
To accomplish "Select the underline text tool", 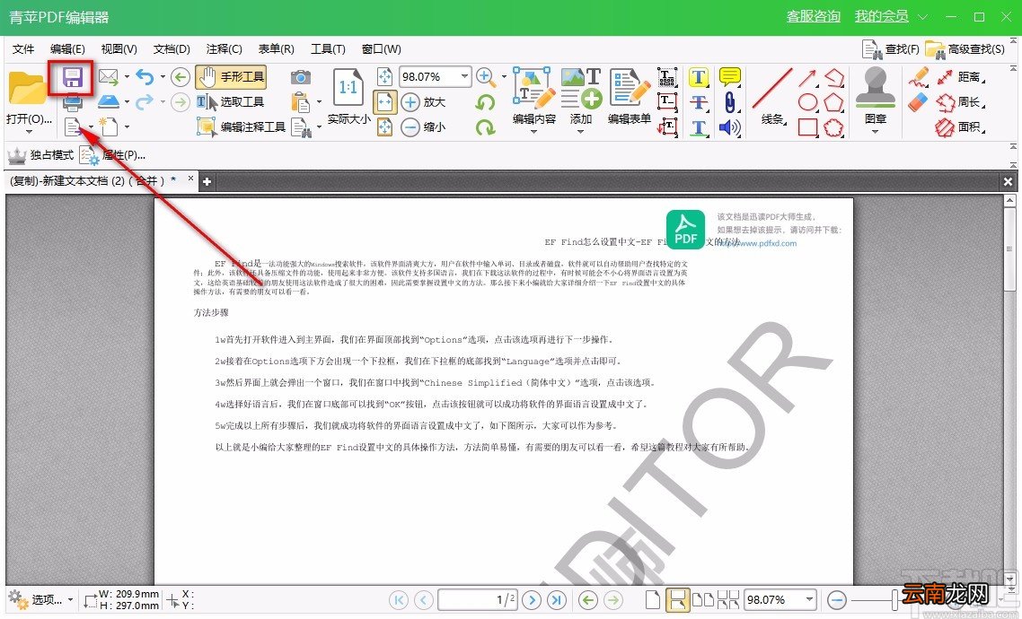I will (699, 126).
